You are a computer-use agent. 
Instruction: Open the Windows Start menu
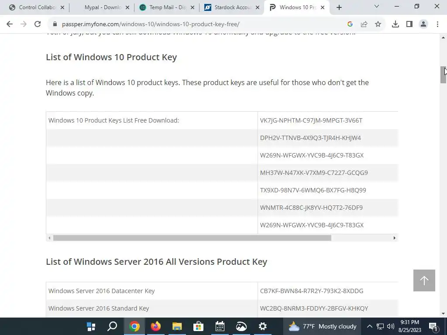click(x=91, y=326)
